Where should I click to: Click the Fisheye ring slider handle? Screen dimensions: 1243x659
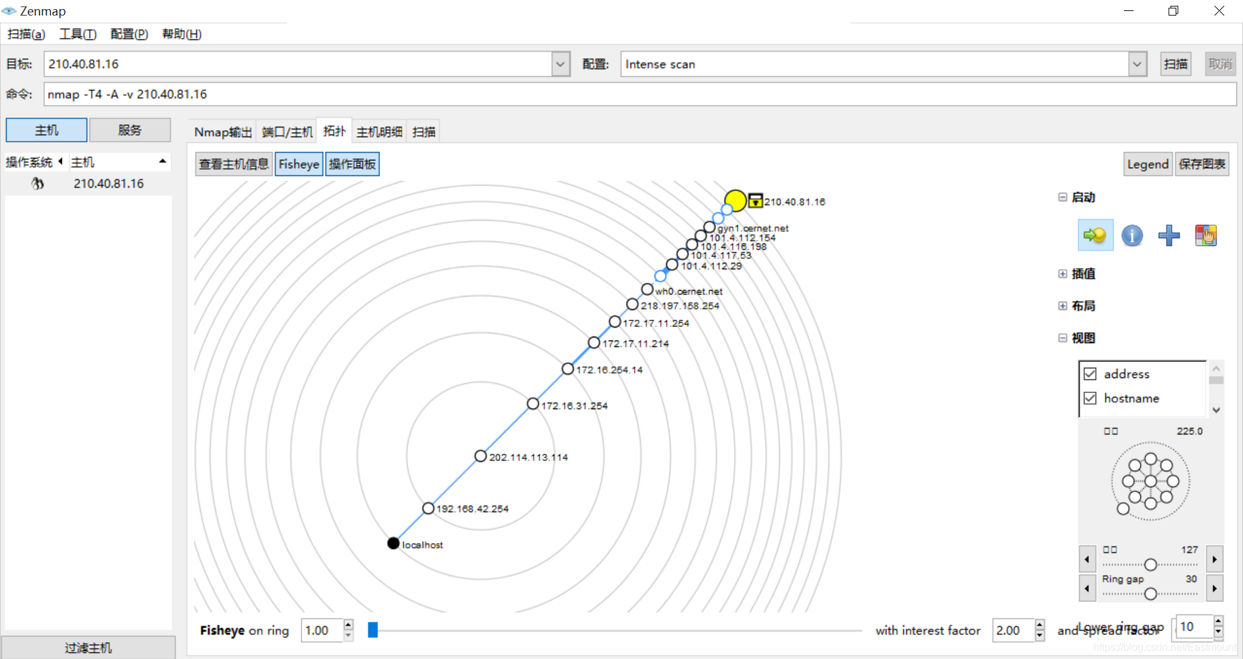[373, 630]
